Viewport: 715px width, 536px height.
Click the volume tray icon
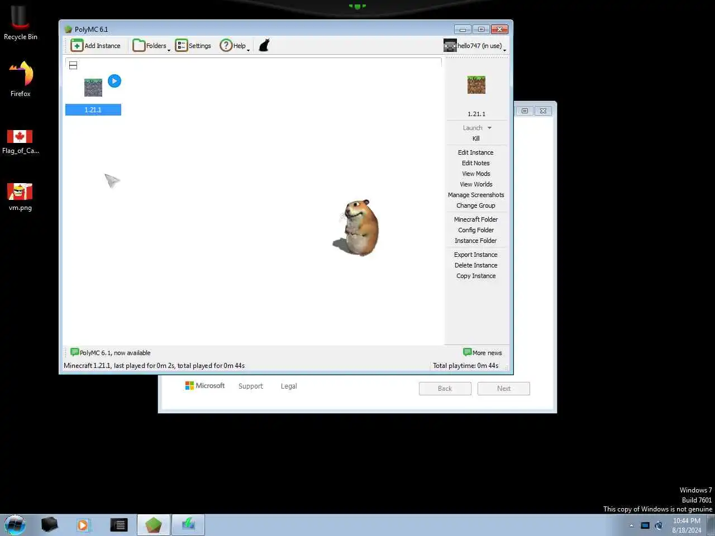(659, 525)
